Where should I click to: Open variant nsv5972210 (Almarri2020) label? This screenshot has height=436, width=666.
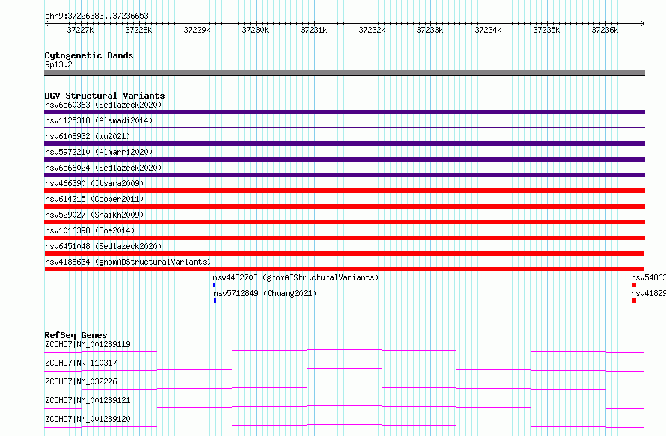point(99,152)
